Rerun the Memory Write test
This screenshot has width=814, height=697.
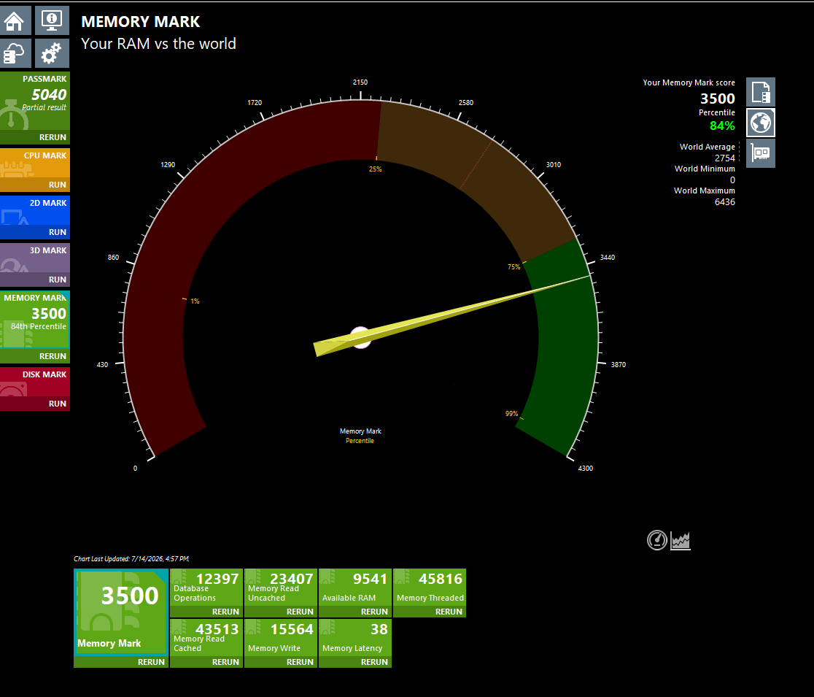point(280,662)
